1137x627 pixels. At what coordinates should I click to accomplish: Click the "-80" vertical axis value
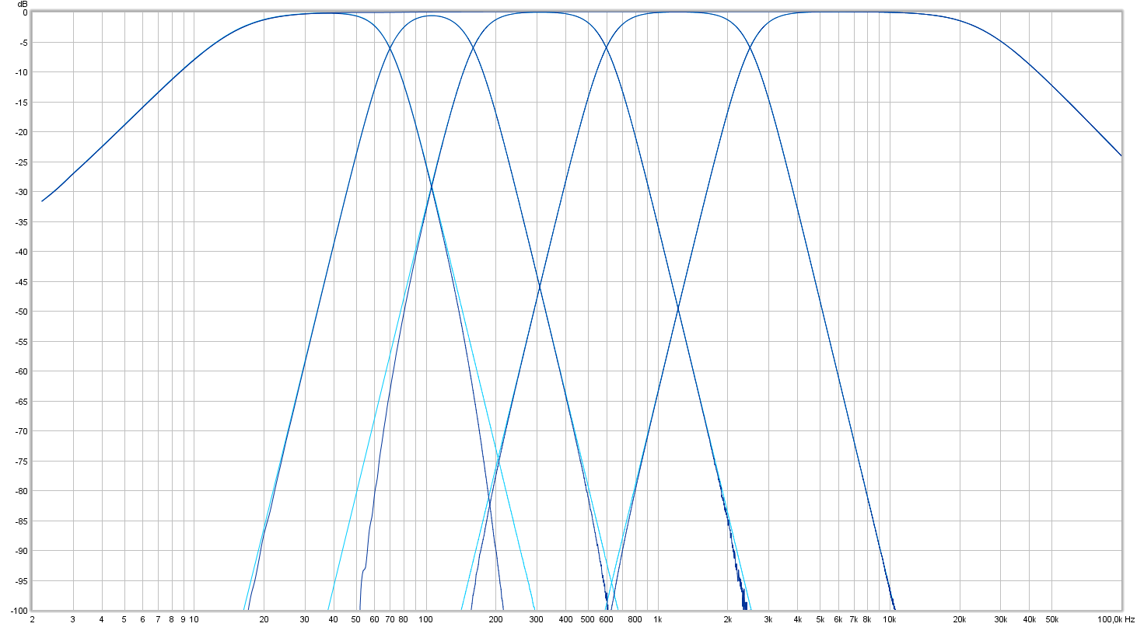click(22, 491)
